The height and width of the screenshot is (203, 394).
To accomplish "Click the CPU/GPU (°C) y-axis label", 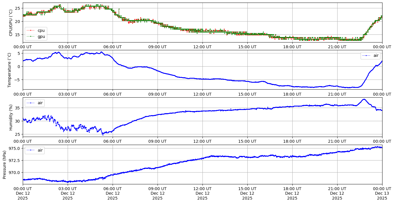I will 11,23.
